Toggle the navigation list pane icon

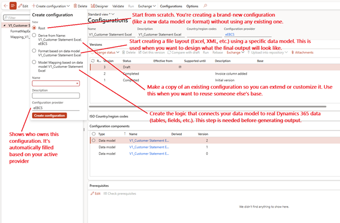pos(13,6)
